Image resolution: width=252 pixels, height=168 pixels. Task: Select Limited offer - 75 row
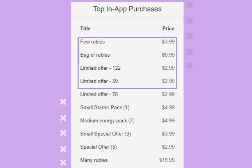click(99, 94)
